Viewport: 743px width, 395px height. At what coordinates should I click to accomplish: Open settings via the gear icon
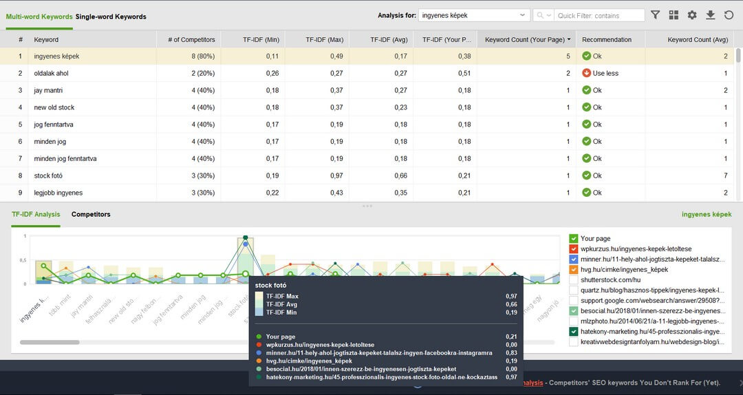[x=692, y=15]
